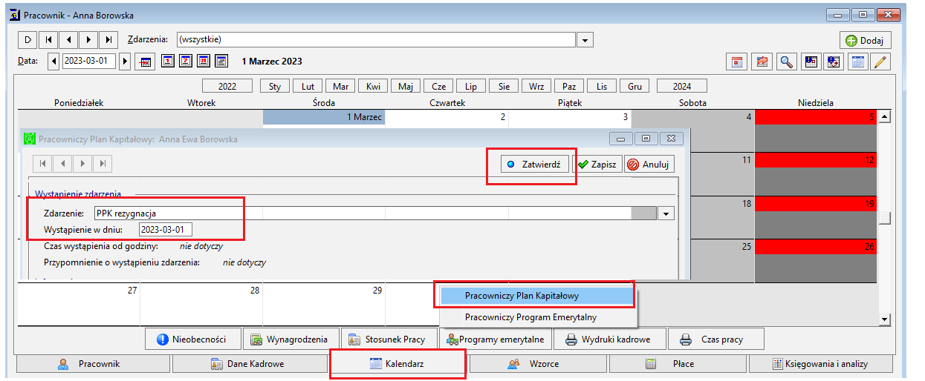Select month Lut
The image size is (925, 381).
(308, 86)
